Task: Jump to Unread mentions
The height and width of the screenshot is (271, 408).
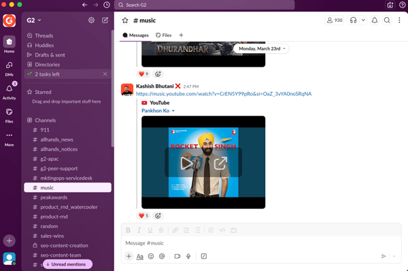Action: pos(67,264)
